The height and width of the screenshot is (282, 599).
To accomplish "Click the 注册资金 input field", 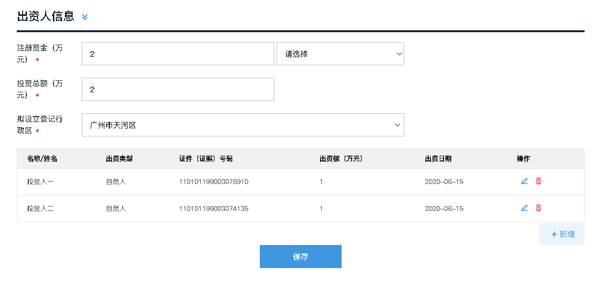I will [x=178, y=53].
